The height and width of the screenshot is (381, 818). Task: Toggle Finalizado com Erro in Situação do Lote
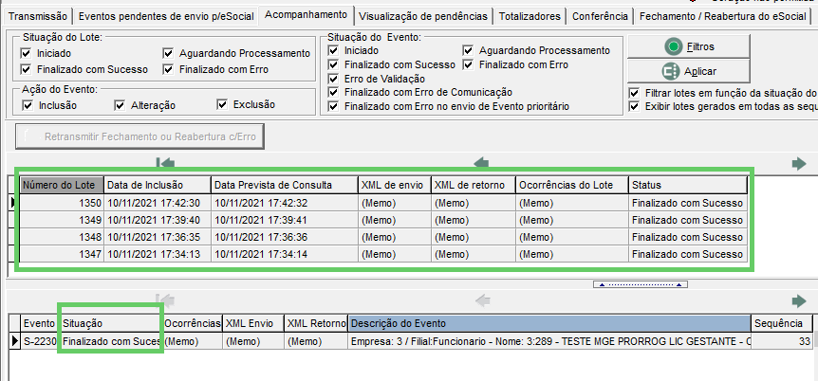[x=168, y=69]
